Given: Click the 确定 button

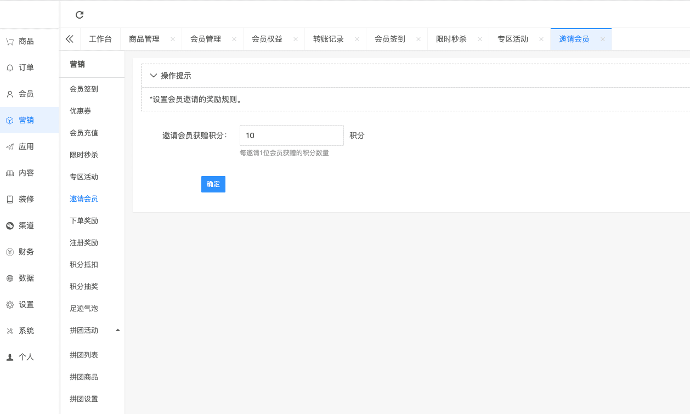Looking at the screenshot, I should 213,184.
